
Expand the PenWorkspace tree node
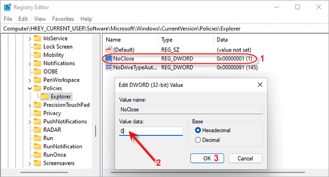point(30,80)
